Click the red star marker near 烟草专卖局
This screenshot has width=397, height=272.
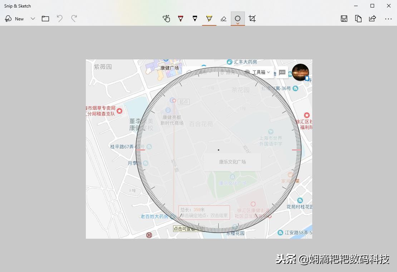[119, 111]
